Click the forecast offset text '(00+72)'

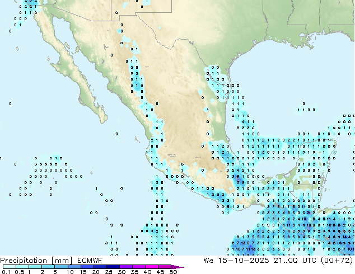click(337, 261)
